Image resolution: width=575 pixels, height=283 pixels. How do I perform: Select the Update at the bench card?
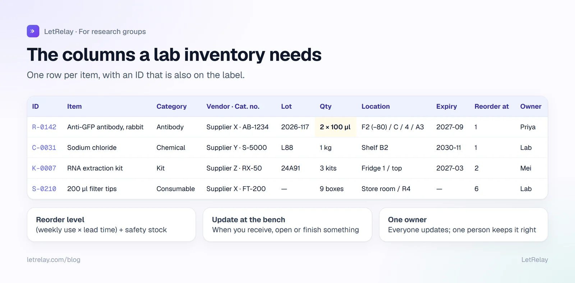click(x=287, y=225)
